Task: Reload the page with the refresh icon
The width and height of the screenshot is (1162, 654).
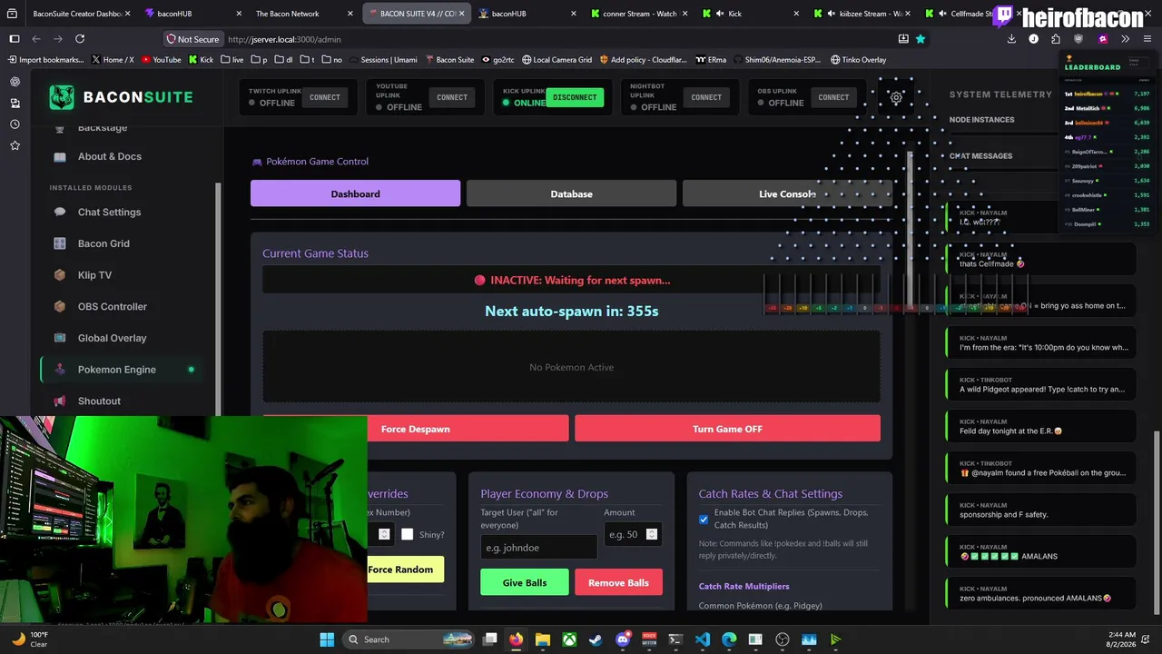Action: point(80,39)
